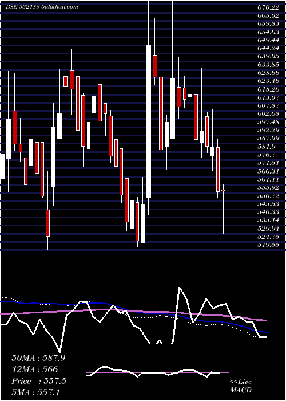286x401 pixels.
Task: Click the Price : 557.5 readout
Action: coord(38,381)
